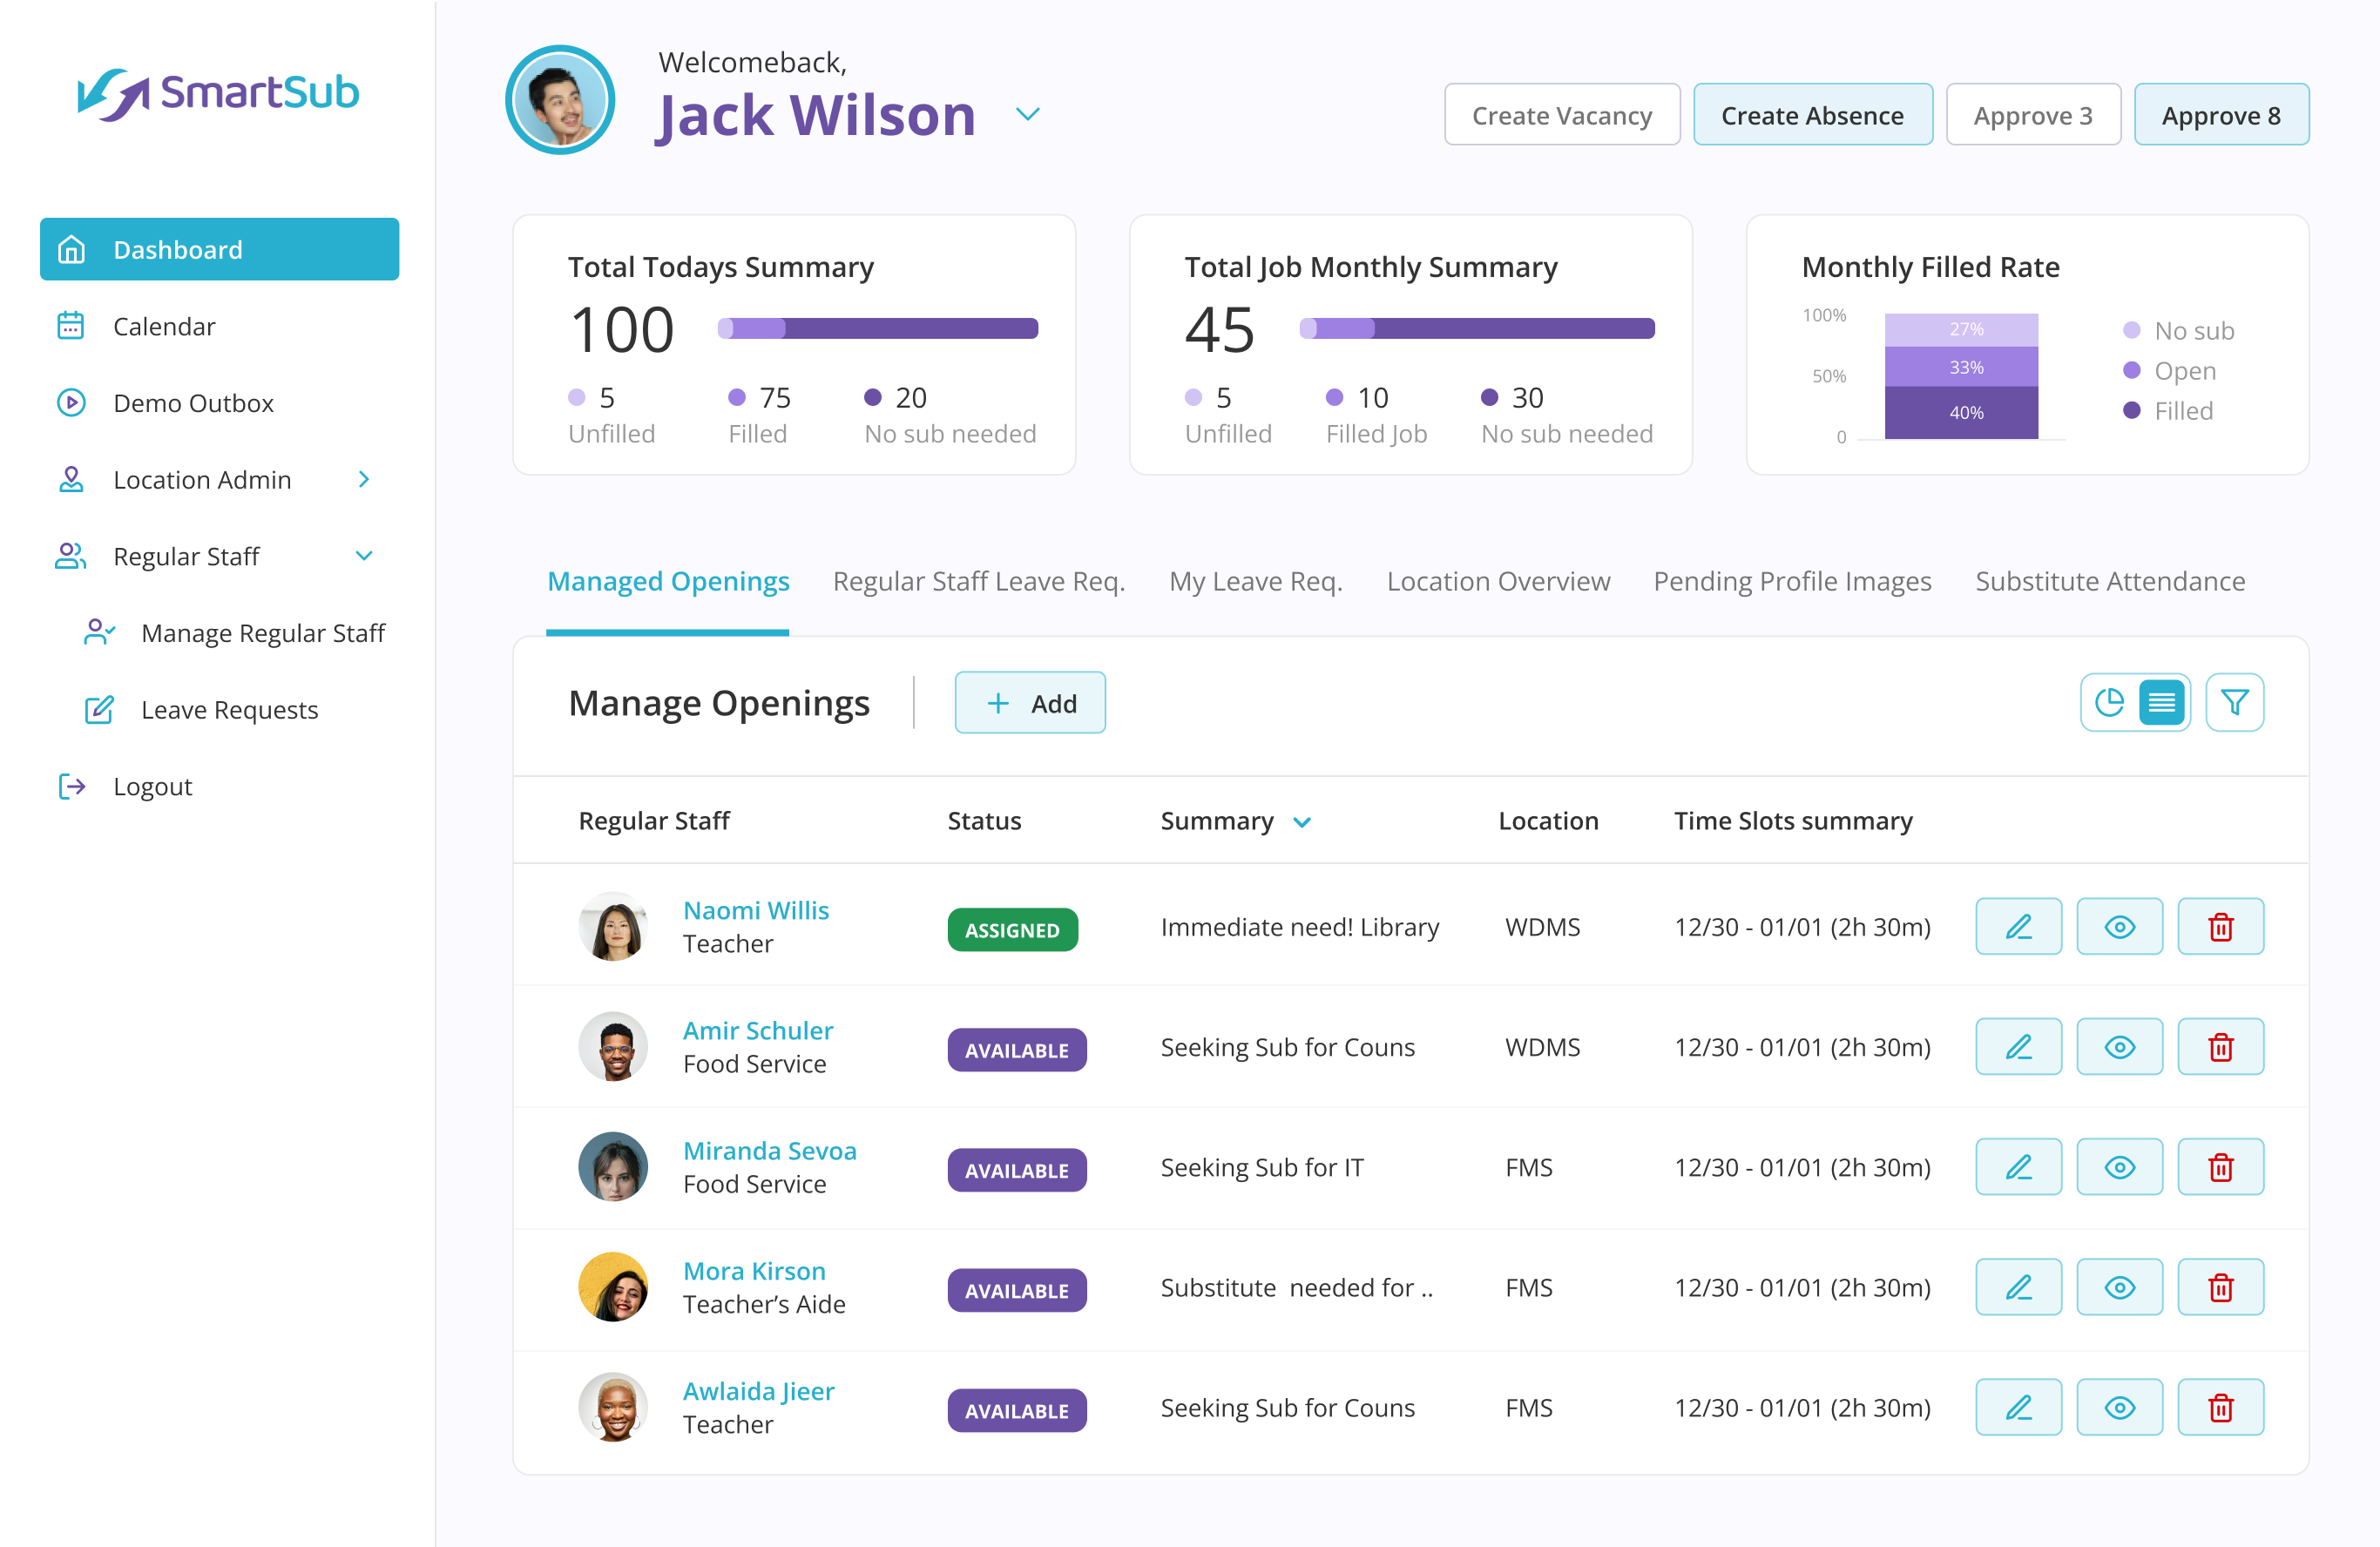
Task: Click trash icon for Awlaida Jieer row
Action: [x=2220, y=1408]
